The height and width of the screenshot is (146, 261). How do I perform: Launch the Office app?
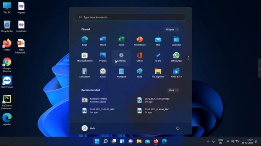click(x=139, y=57)
